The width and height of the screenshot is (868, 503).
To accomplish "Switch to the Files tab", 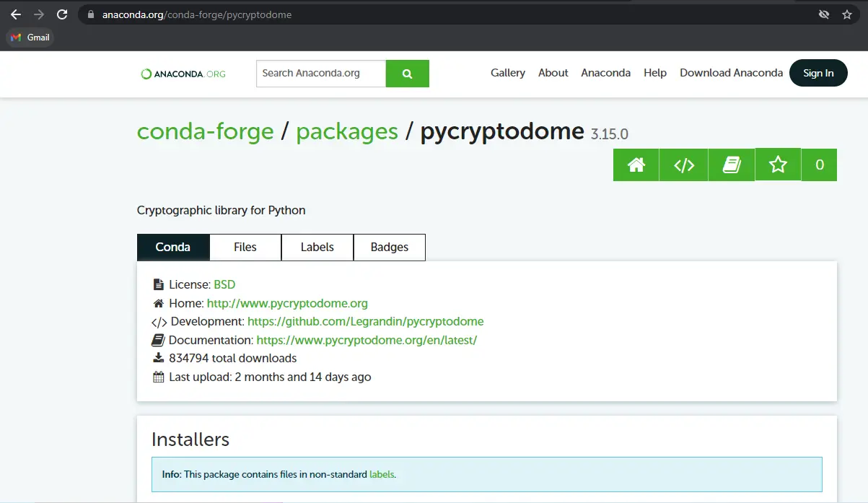I will 245,247.
